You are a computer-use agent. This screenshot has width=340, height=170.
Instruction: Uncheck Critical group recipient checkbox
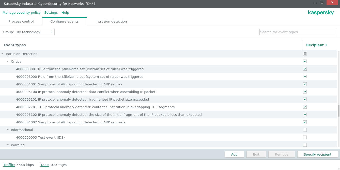[x=305, y=61]
